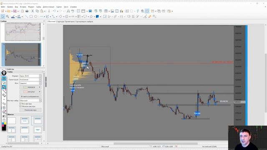Screen dimensions: 267x150
Task: Open the first gradient color dropdown arrow
Action: pos(40,87)
